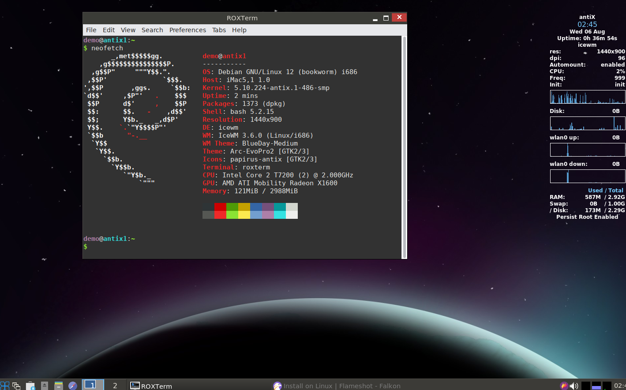Open the antiX start menu icon
Screen dimensions: 626x390
pyautogui.click(x=5, y=386)
